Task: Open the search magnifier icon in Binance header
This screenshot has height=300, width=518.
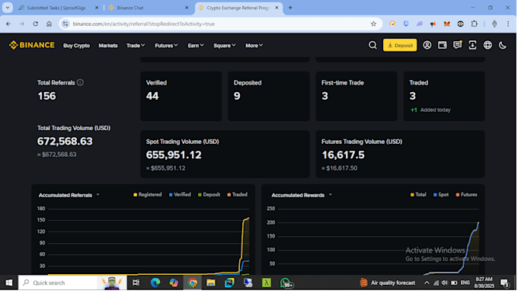Action: click(373, 45)
